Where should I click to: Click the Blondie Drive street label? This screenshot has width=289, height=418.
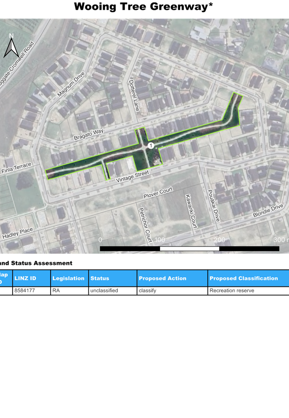click(268, 210)
